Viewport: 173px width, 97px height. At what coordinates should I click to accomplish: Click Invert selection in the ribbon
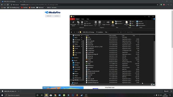coord(141,25)
